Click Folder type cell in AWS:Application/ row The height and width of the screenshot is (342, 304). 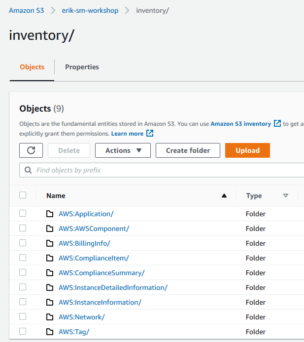coord(256,214)
